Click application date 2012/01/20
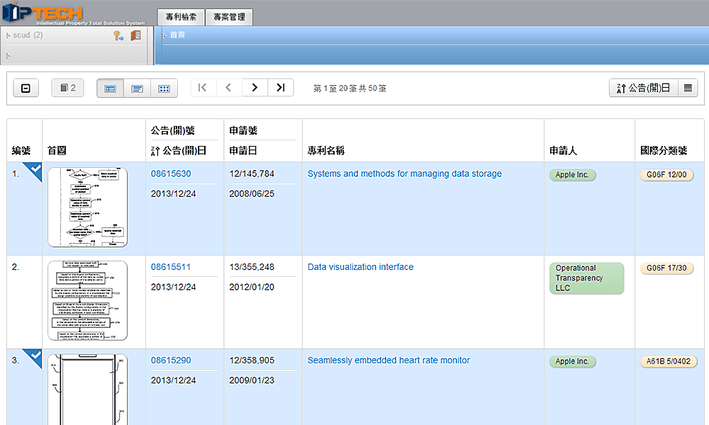 click(x=252, y=287)
